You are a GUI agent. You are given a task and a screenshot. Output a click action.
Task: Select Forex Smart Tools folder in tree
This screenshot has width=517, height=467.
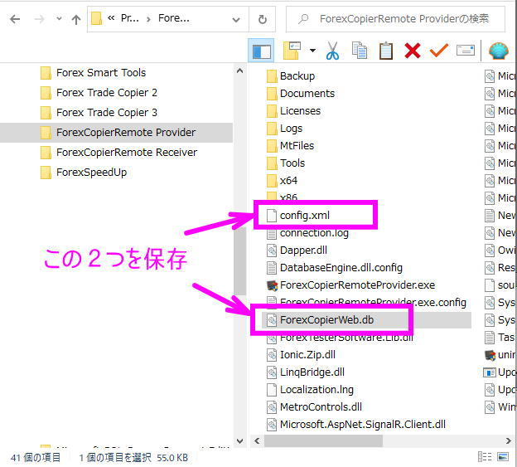tap(100, 72)
